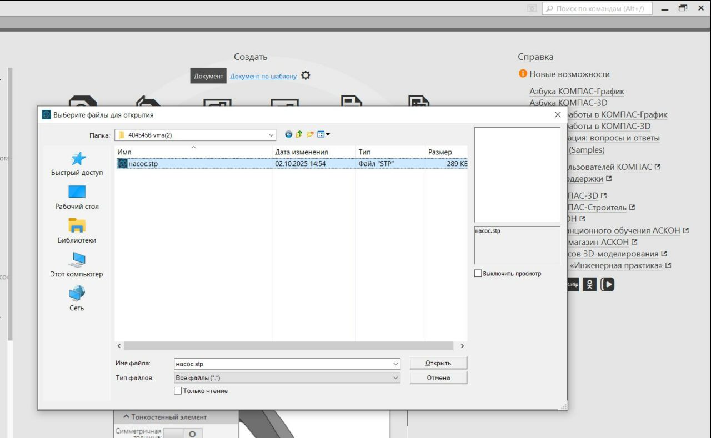Enable the Только чтение checkbox

(178, 391)
